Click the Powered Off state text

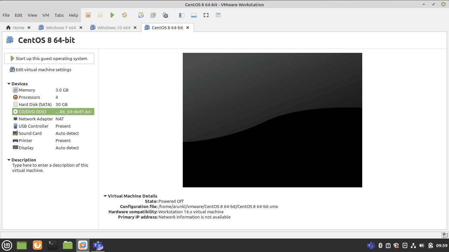[x=171, y=201]
